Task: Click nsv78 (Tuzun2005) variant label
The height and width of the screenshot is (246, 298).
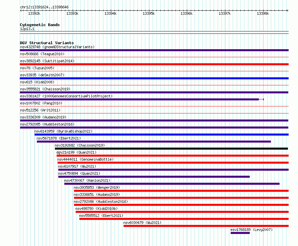Action: click(x=37, y=68)
